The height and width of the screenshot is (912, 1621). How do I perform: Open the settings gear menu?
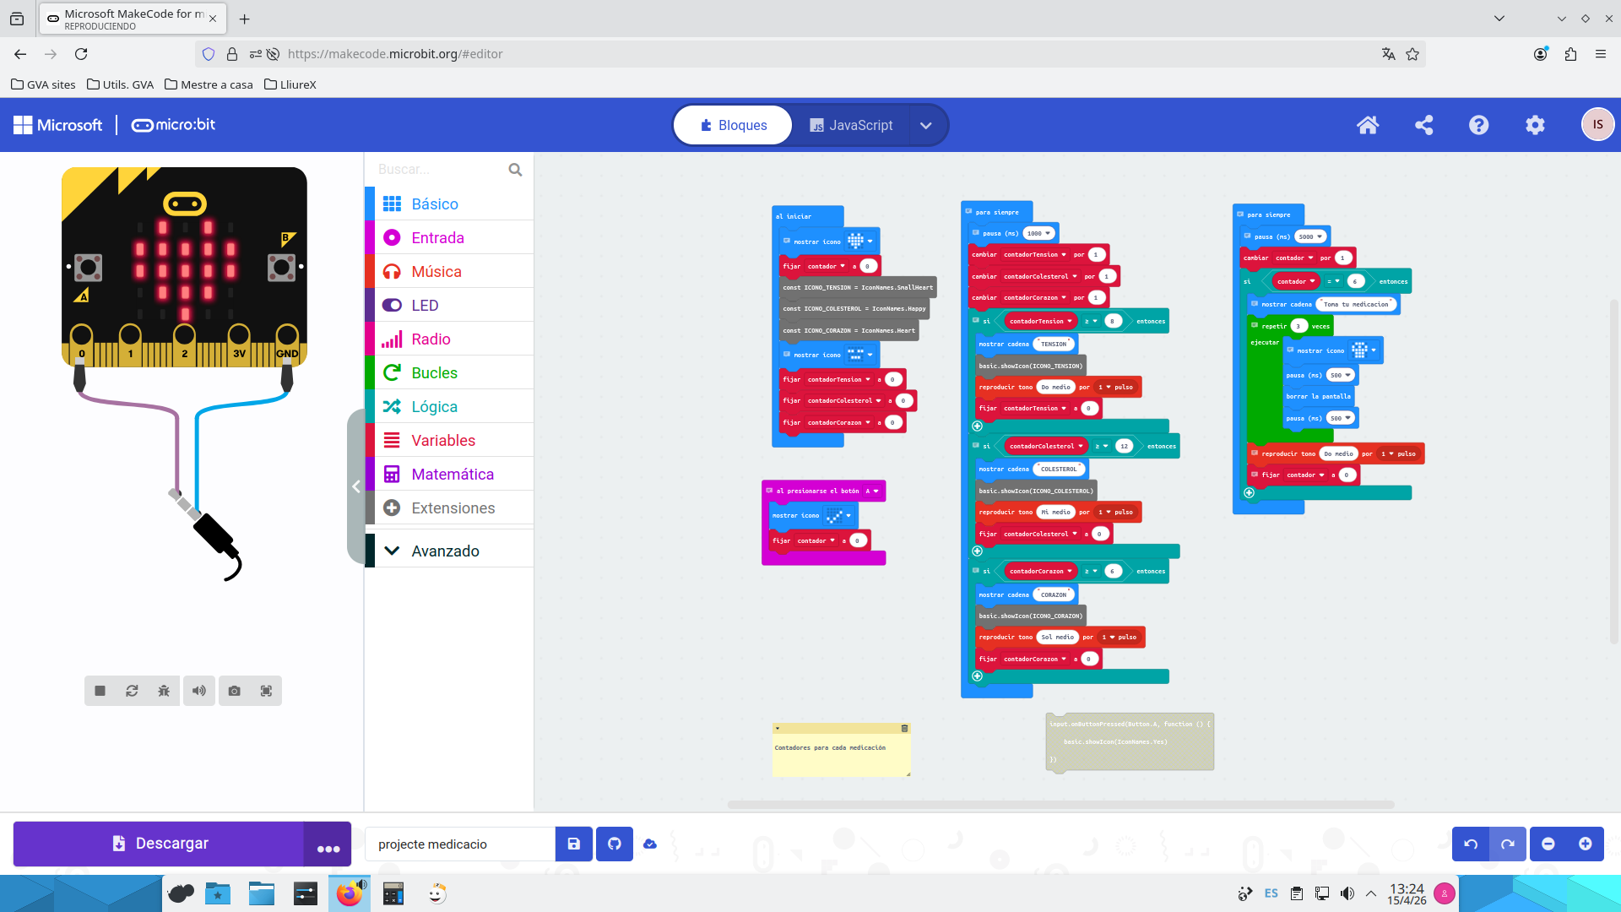click(x=1535, y=125)
